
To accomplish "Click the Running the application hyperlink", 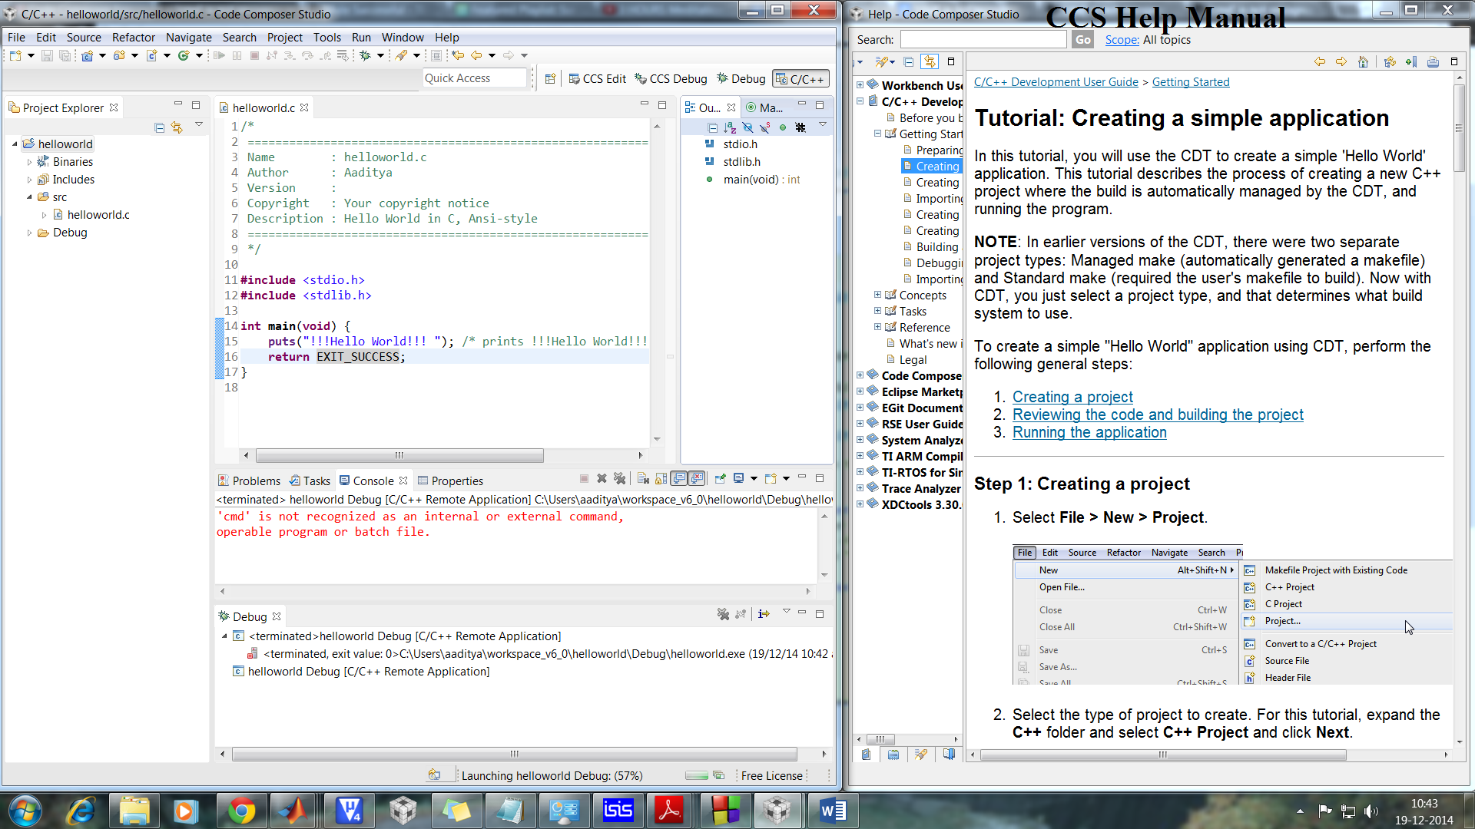I will [1089, 432].
